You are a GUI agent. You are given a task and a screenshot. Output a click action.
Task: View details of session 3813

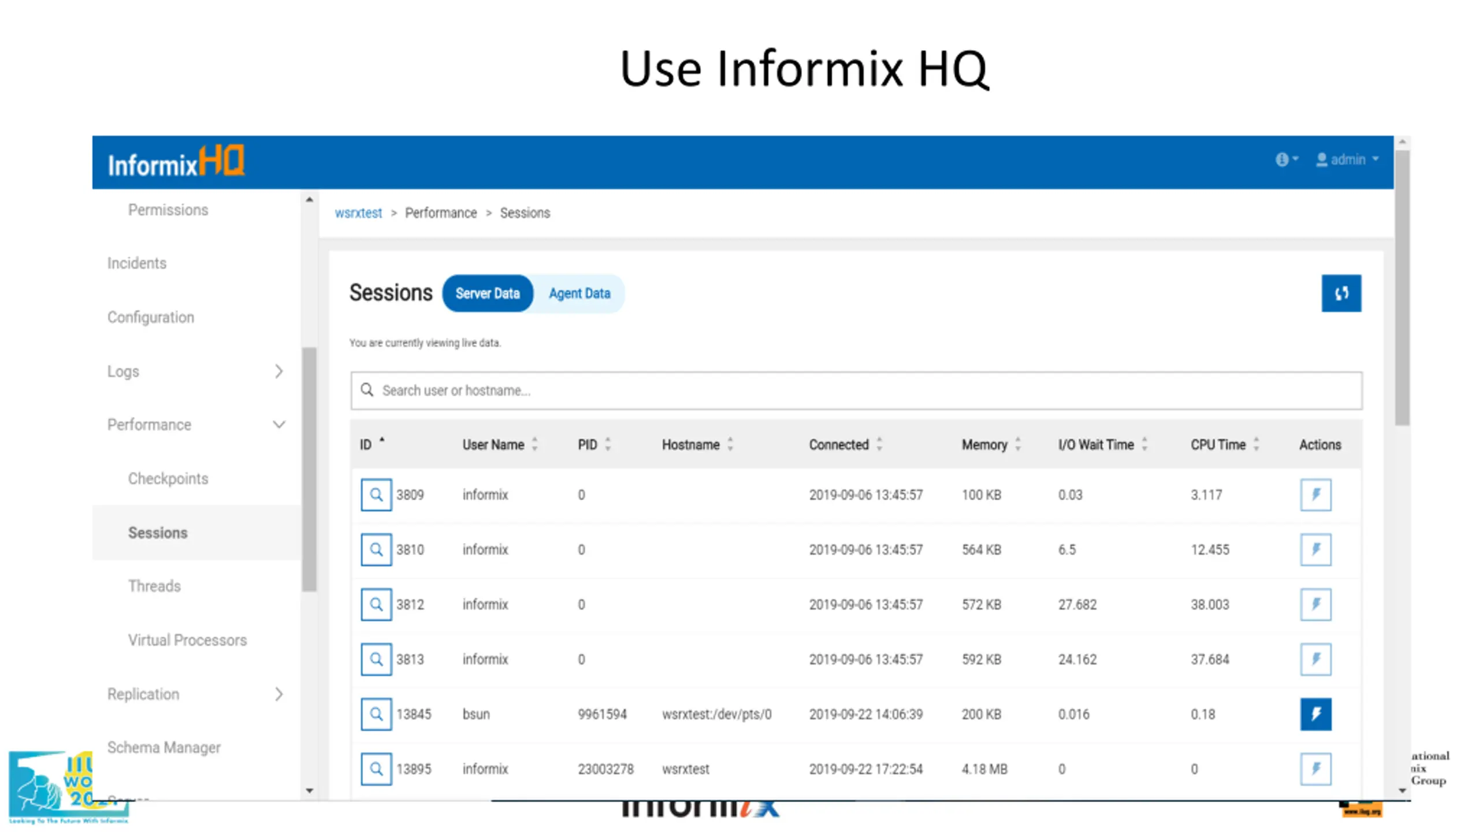click(376, 659)
